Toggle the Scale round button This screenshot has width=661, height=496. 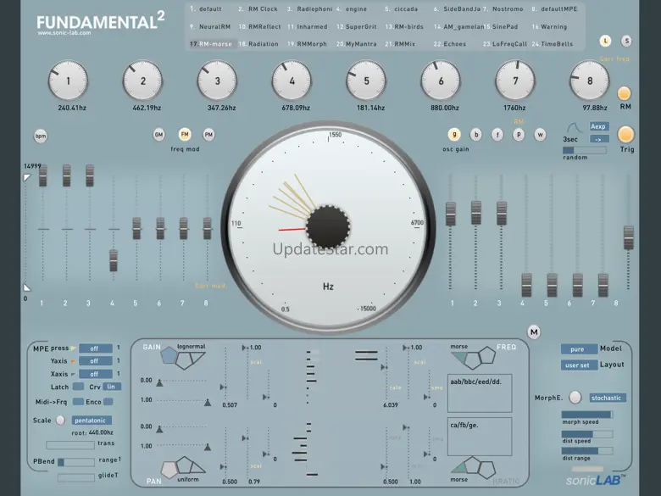coord(61,420)
